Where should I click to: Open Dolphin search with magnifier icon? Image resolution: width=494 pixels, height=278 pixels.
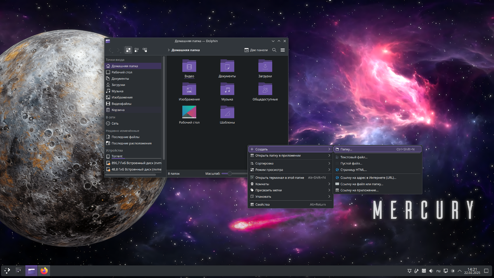[274, 50]
